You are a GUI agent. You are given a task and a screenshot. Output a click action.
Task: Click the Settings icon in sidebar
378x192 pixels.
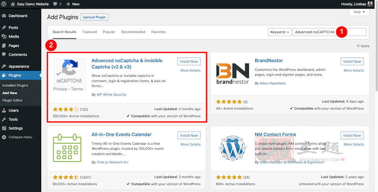pos(4,128)
